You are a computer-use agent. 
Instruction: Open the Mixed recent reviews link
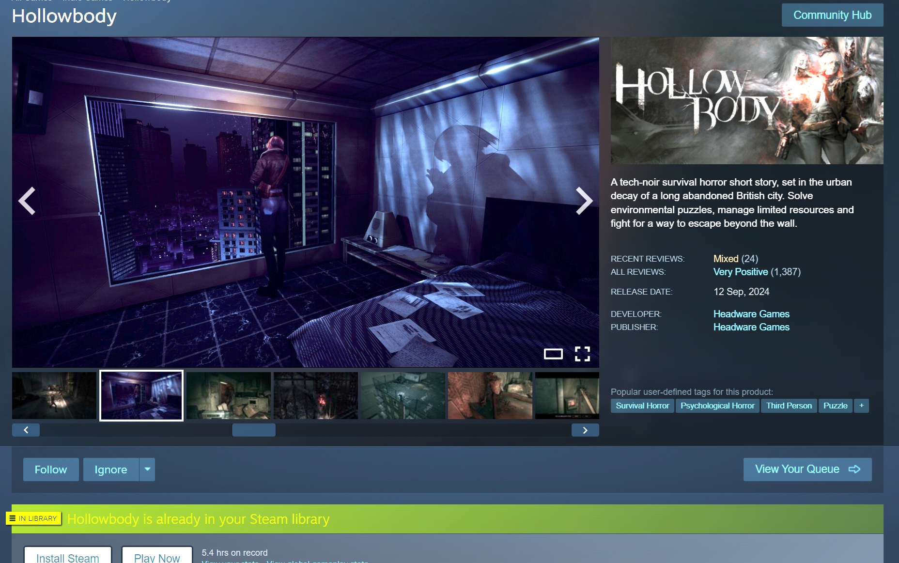point(726,259)
